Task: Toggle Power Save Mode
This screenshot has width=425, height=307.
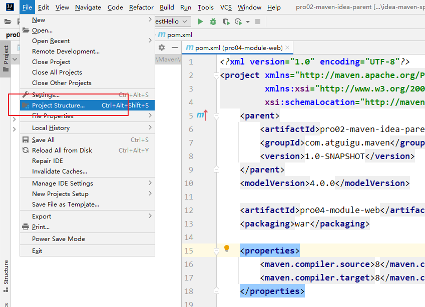Action: pos(87,239)
